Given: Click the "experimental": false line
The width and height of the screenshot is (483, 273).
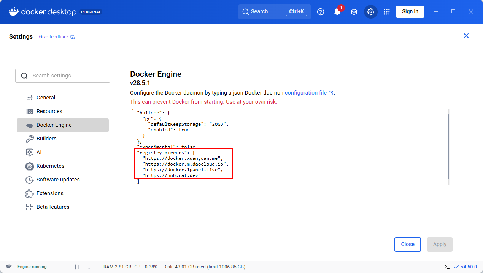Looking at the screenshot, I should point(167,147).
